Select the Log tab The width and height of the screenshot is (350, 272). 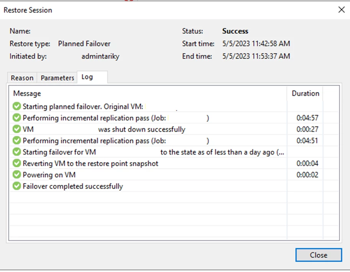[x=92, y=77]
